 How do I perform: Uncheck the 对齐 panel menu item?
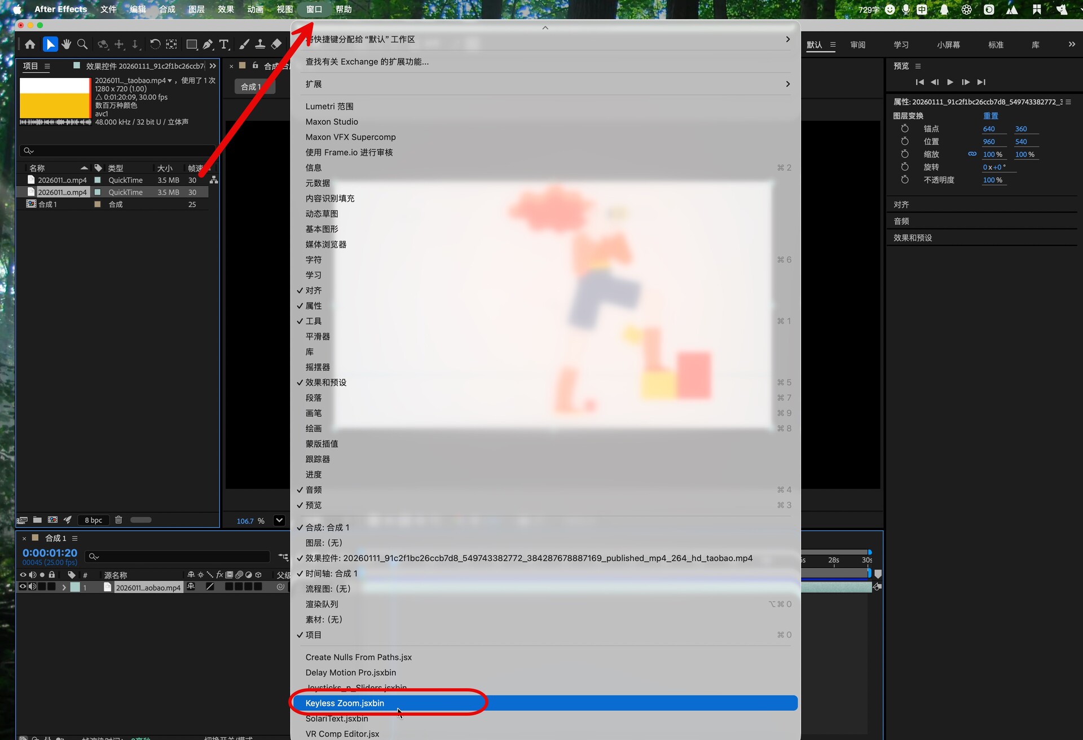point(314,290)
